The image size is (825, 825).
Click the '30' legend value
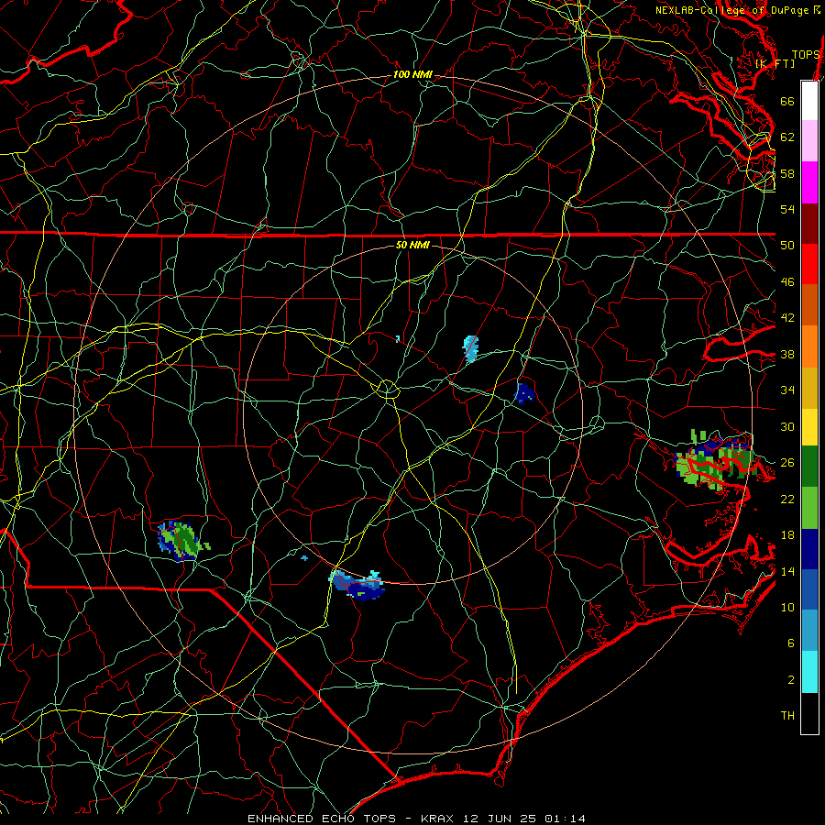787,426
